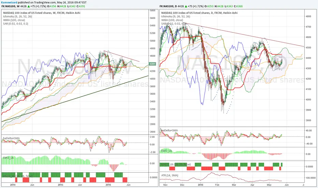The height and width of the screenshot is (188, 318).
Task: Click the 2016 label on the weekly time axis
Action: (109, 185)
